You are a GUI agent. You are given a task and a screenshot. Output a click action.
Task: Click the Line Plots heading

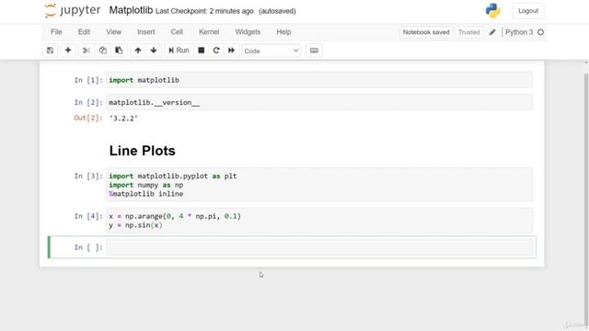(x=143, y=151)
